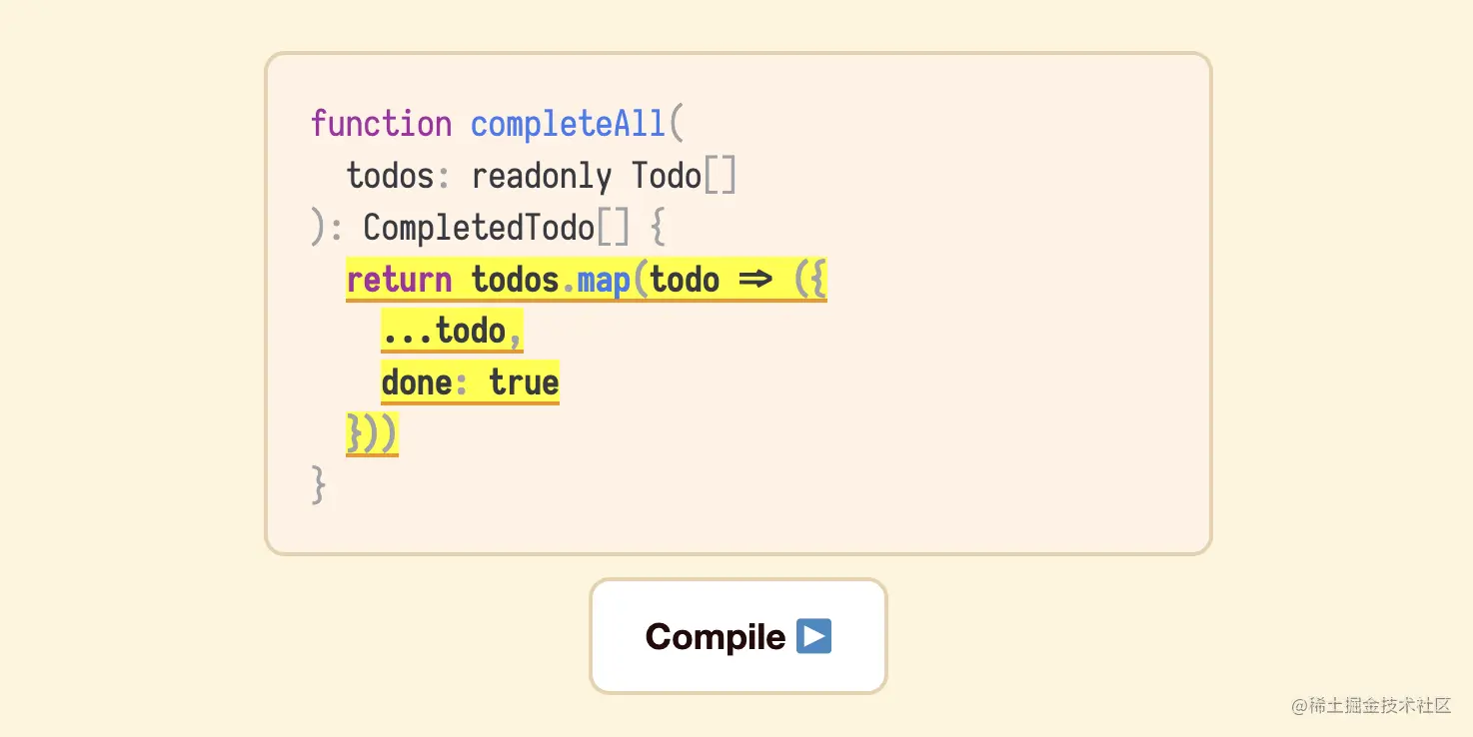Click the blue "map" method name
This screenshot has width=1473, height=737.
coord(604,280)
